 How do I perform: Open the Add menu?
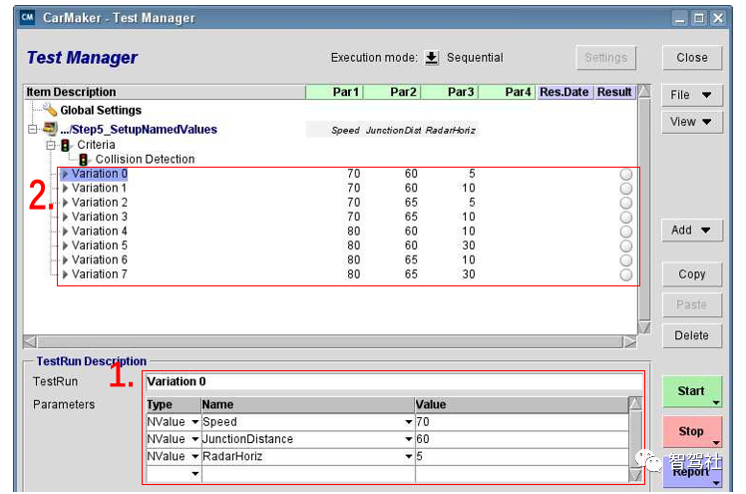tap(691, 231)
